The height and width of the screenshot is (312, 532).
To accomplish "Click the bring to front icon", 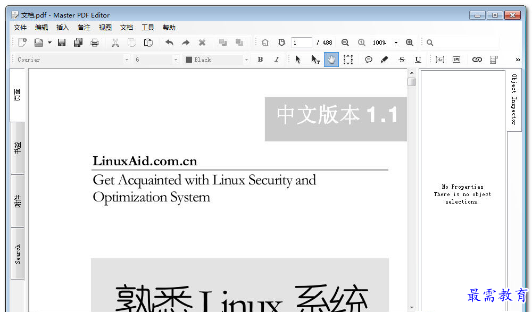I will pos(223,43).
